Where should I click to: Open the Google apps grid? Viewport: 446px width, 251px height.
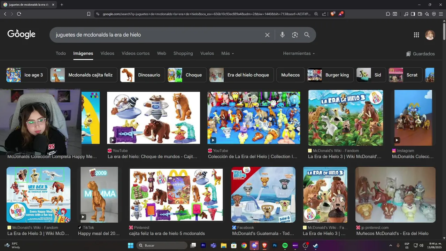(x=416, y=35)
